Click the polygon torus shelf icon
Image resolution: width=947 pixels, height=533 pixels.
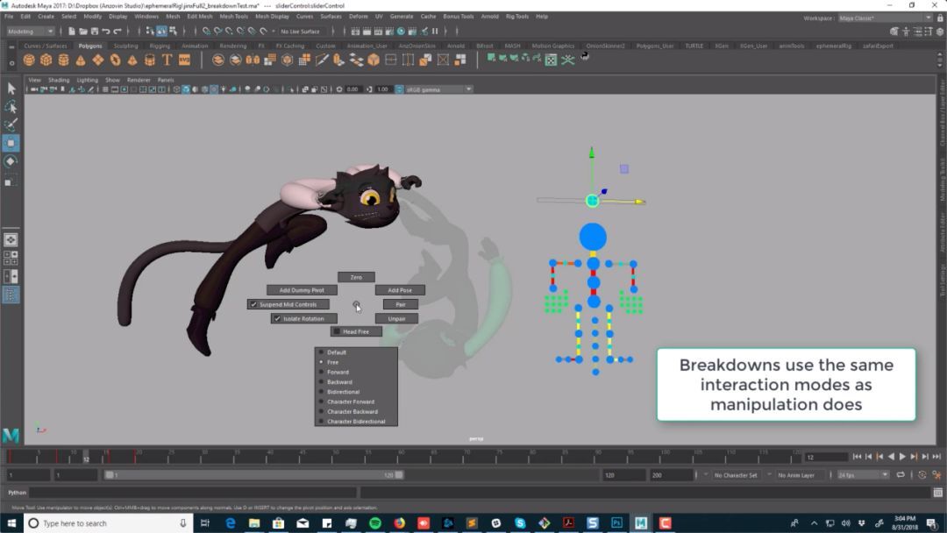(115, 60)
